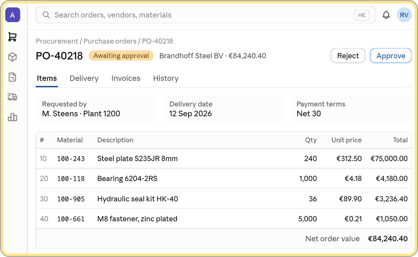The height and width of the screenshot is (257, 418).
Task: Click the €3,236.40 line total
Action: [x=391, y=199]
